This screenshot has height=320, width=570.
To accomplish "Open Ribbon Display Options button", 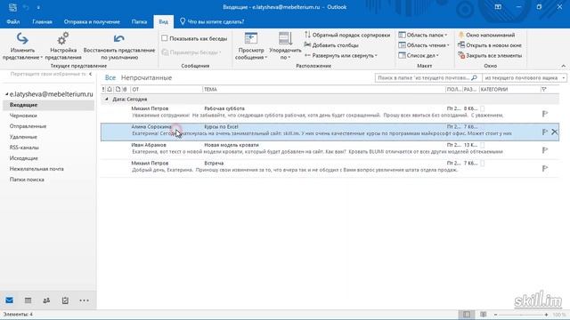I will pyautogui.click(x=498, y=7).
